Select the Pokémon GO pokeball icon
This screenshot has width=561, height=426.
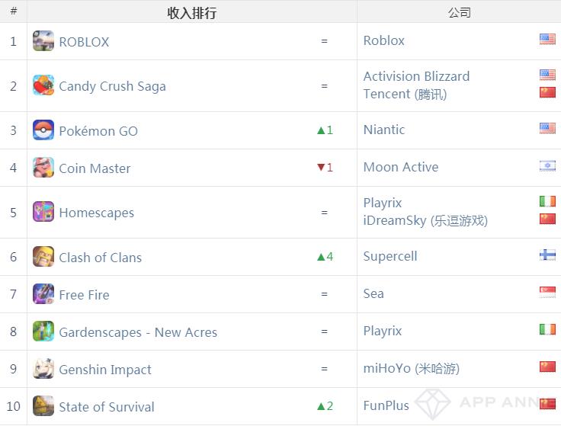43,130
